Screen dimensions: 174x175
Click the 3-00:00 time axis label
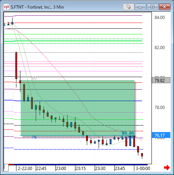143,169
